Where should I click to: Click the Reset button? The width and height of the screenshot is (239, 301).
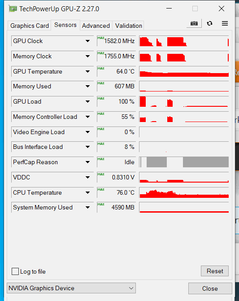click(215, 271)
